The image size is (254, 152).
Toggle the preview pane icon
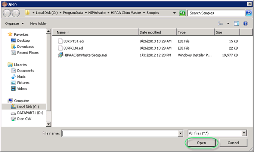(236, 23)
